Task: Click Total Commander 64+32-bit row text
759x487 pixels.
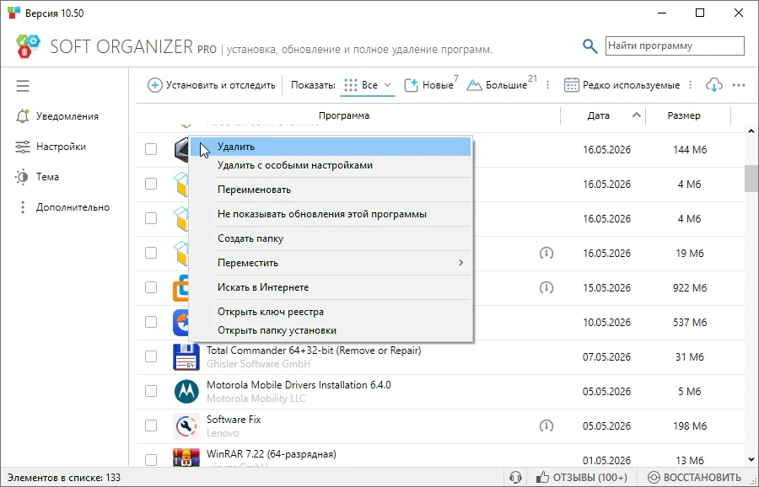Action: (314, 351)
